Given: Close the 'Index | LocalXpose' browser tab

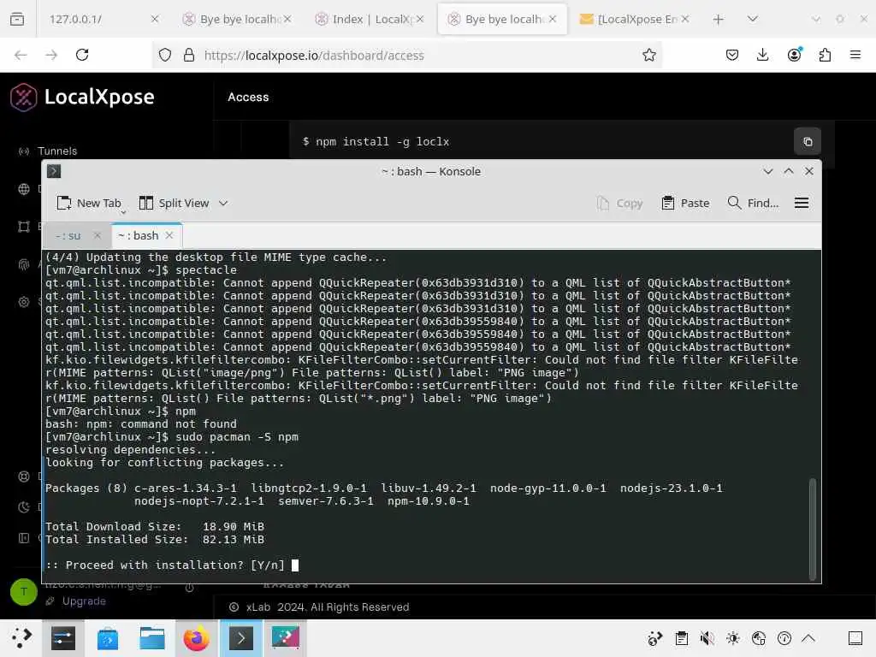Looking at the screenshot, I should point(420,19).
